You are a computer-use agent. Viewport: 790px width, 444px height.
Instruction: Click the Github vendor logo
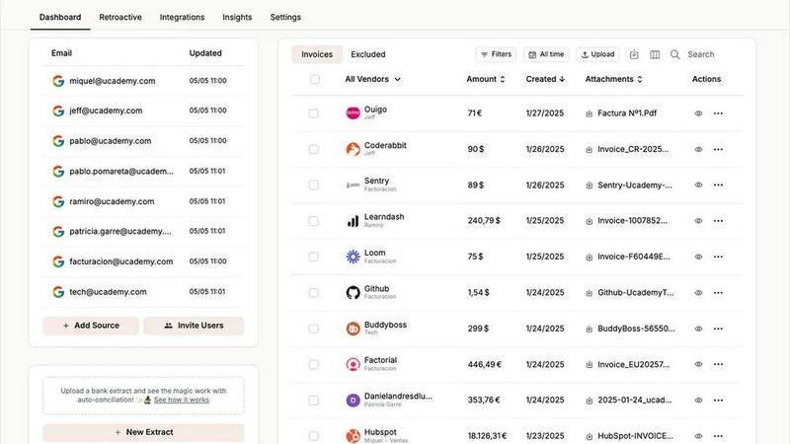pos(353,292)
